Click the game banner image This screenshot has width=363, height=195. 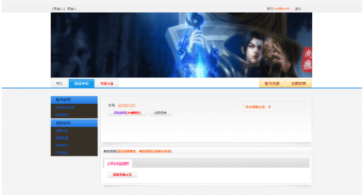pyautogui.click(x=181, y=45)
